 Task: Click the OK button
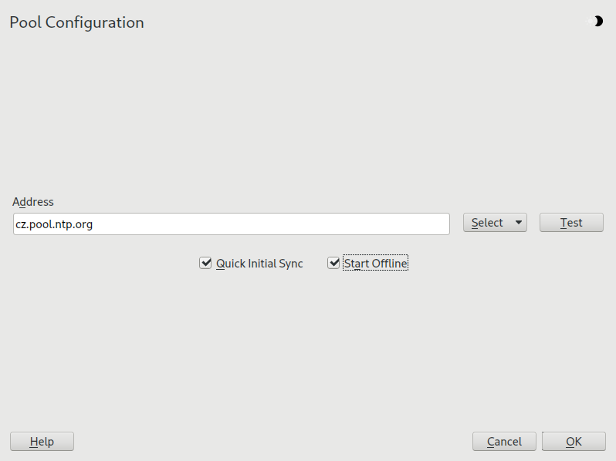point(574,442)
